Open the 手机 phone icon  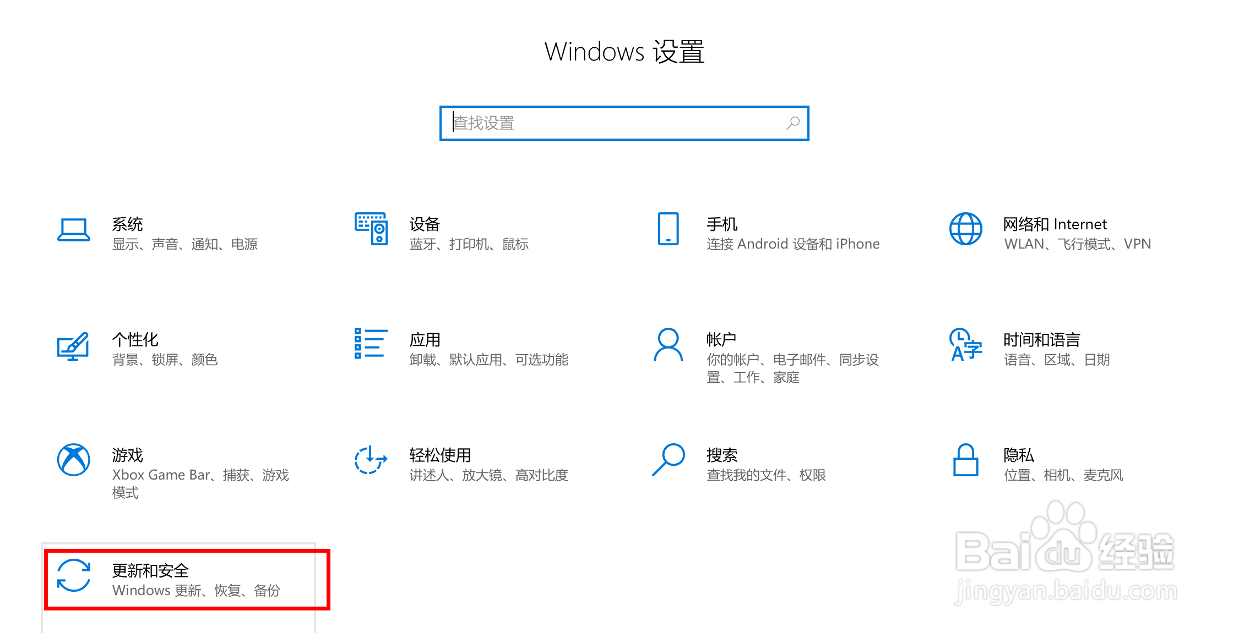pos(668,229)
